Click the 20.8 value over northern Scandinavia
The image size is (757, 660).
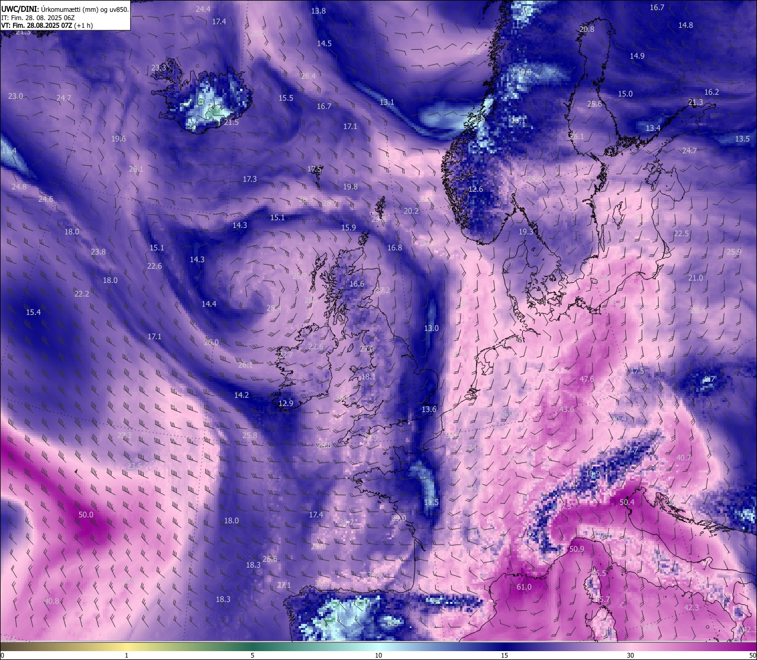pos(587,29)
